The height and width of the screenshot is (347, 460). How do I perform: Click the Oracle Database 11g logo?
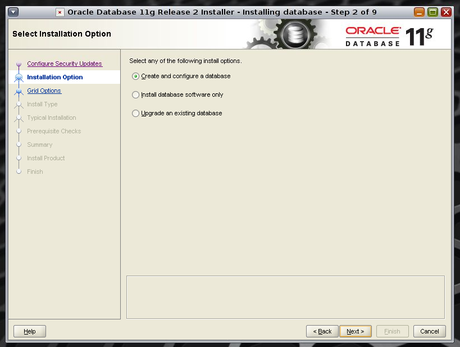pos(389,36)
